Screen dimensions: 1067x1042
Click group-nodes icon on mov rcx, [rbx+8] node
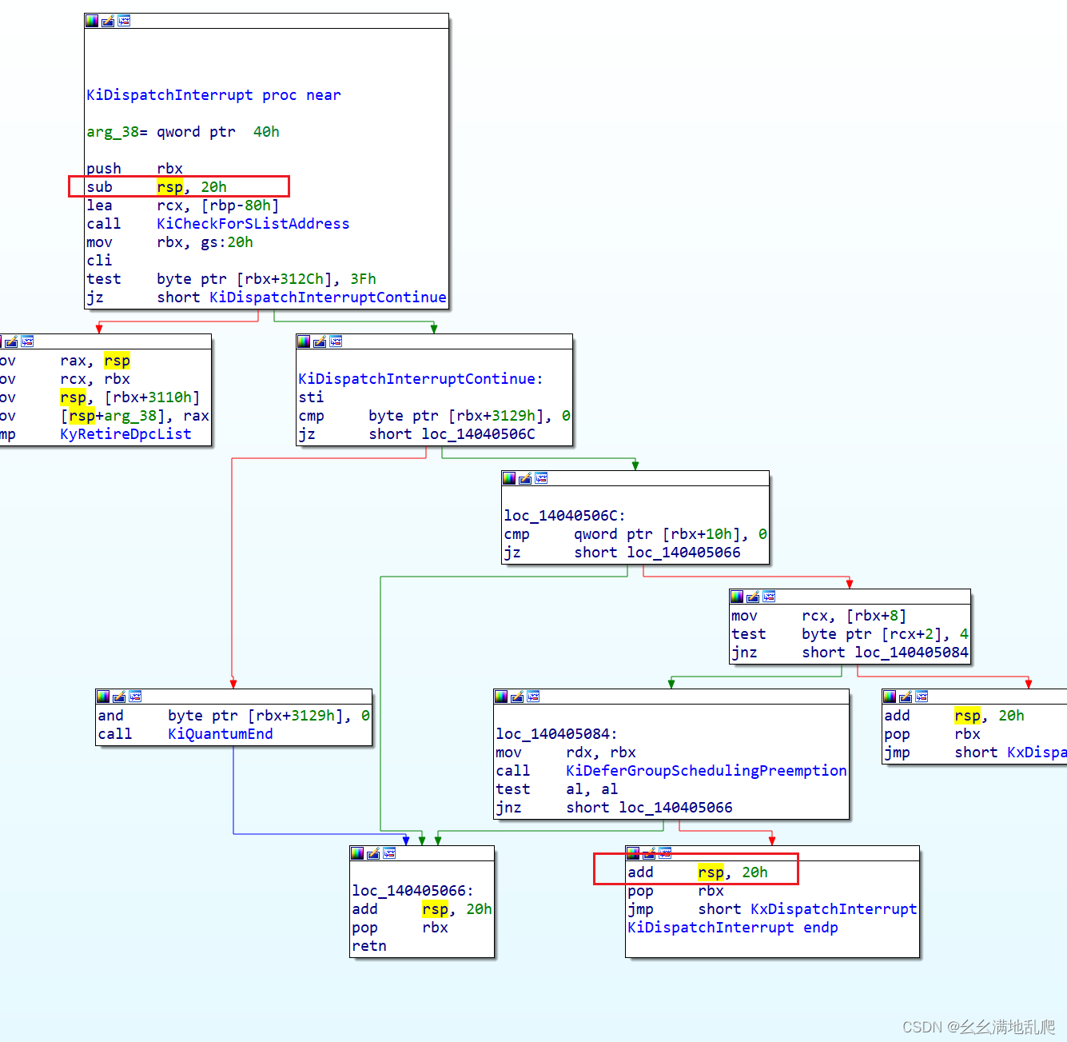coord(769,597)
